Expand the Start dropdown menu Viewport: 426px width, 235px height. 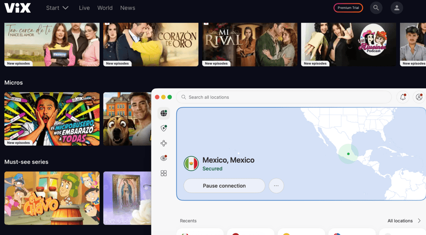coord(57,8)
